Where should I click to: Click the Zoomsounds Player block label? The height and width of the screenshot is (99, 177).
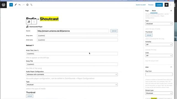[x=36, y=27]
